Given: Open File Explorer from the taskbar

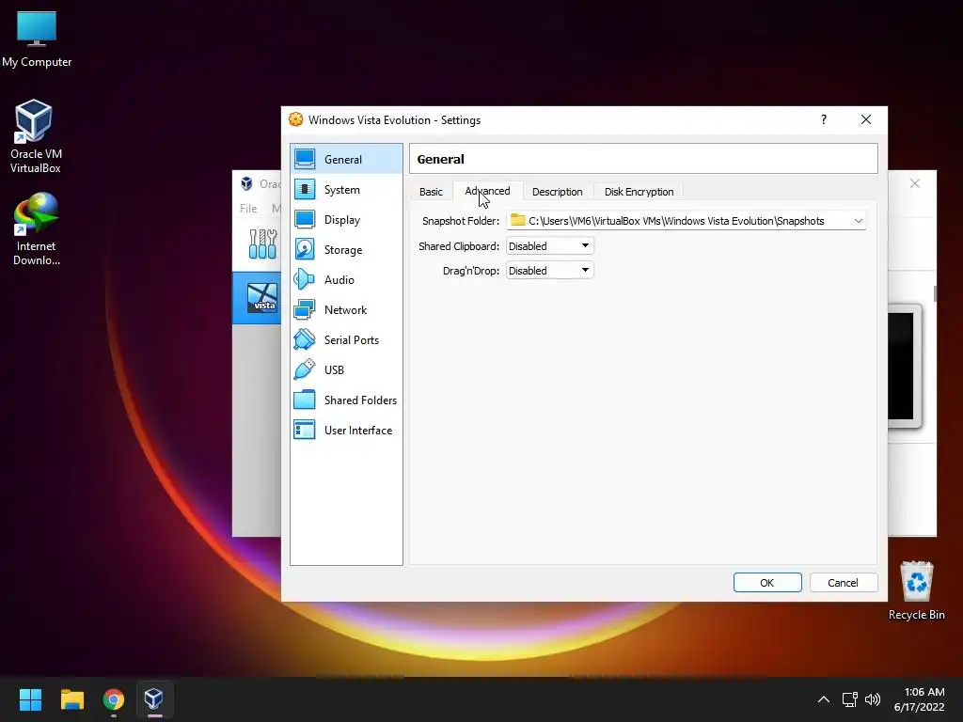Looking at the screenshot, I should 71,699.
